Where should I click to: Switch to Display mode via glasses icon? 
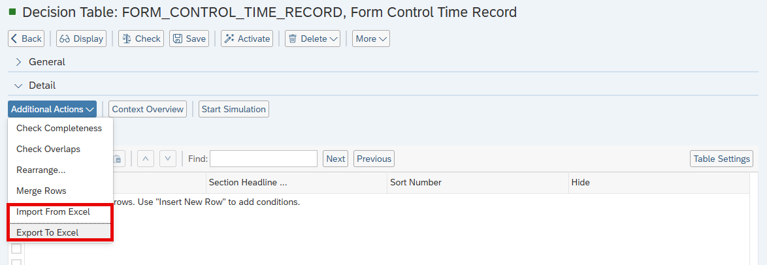(81, 39)
